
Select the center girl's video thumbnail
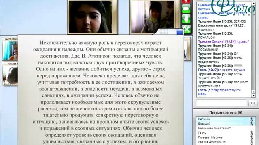coord(90,17)
